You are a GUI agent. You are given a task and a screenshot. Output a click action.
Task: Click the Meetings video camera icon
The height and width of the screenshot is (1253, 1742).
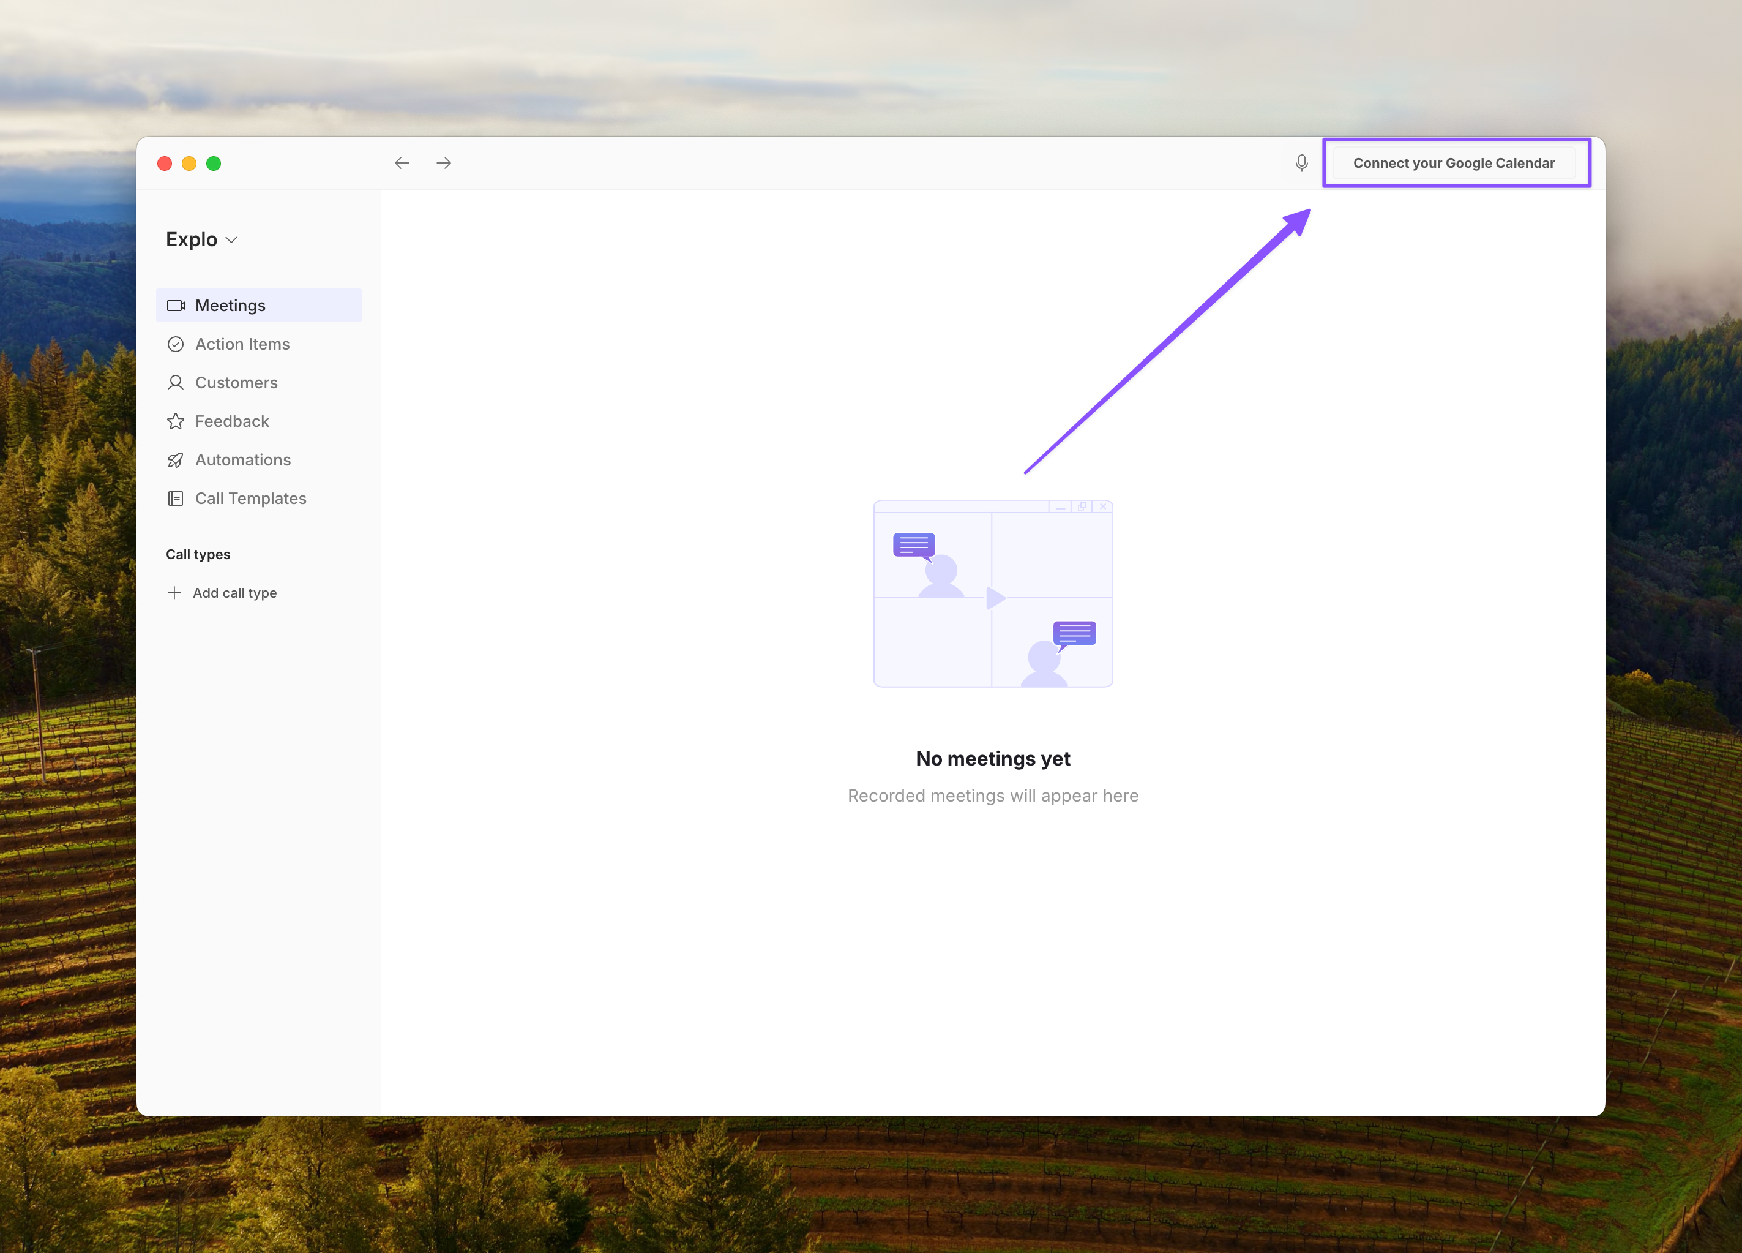click(x=176, y=306)
